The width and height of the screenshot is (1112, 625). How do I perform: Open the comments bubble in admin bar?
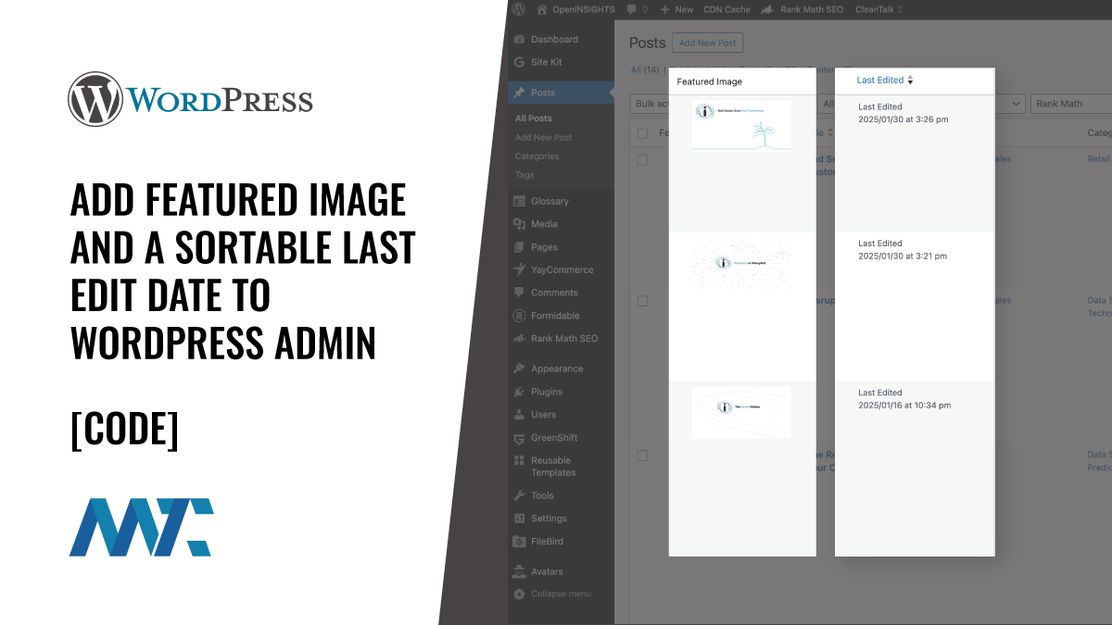[x=636, y=9]
